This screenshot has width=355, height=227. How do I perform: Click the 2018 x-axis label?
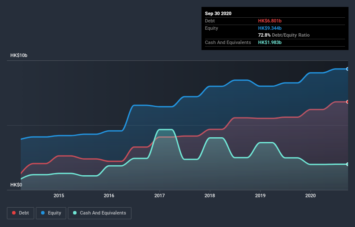coord(210,195)
